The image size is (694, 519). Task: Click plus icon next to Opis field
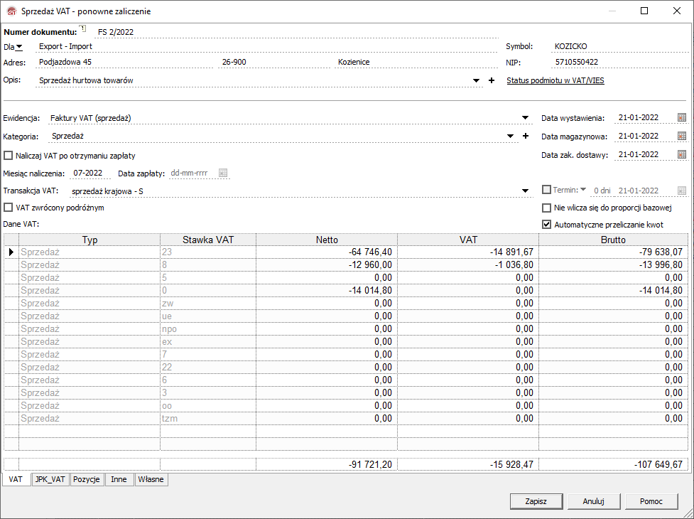[x=492, y=80]
